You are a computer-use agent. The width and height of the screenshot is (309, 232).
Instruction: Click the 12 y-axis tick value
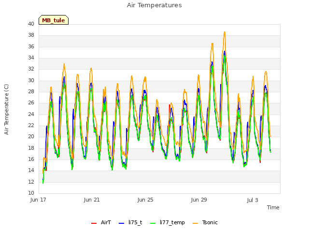31,182
